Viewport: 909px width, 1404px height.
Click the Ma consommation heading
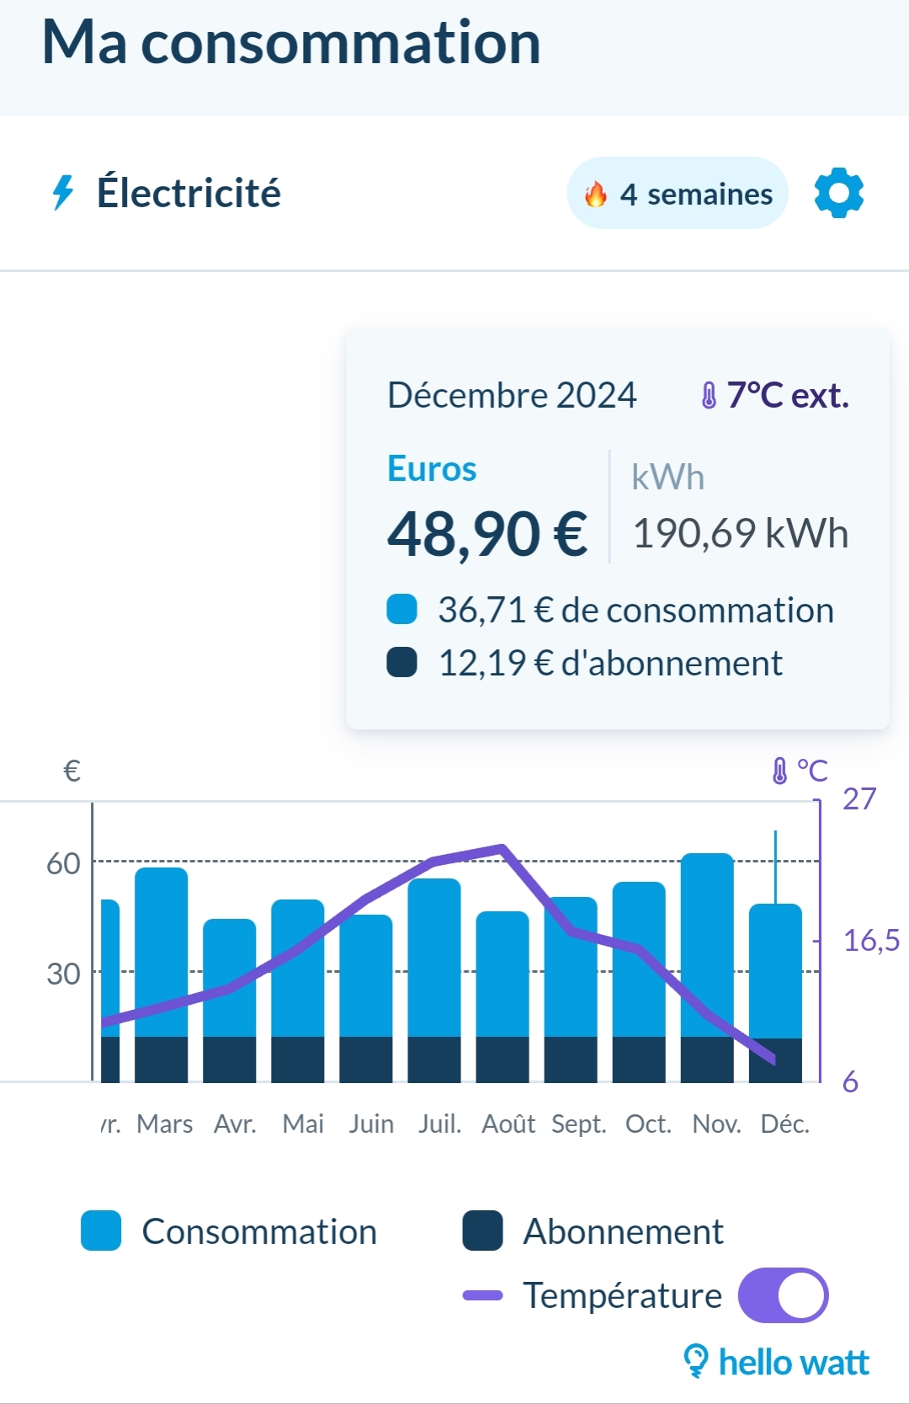coord(291,44)
